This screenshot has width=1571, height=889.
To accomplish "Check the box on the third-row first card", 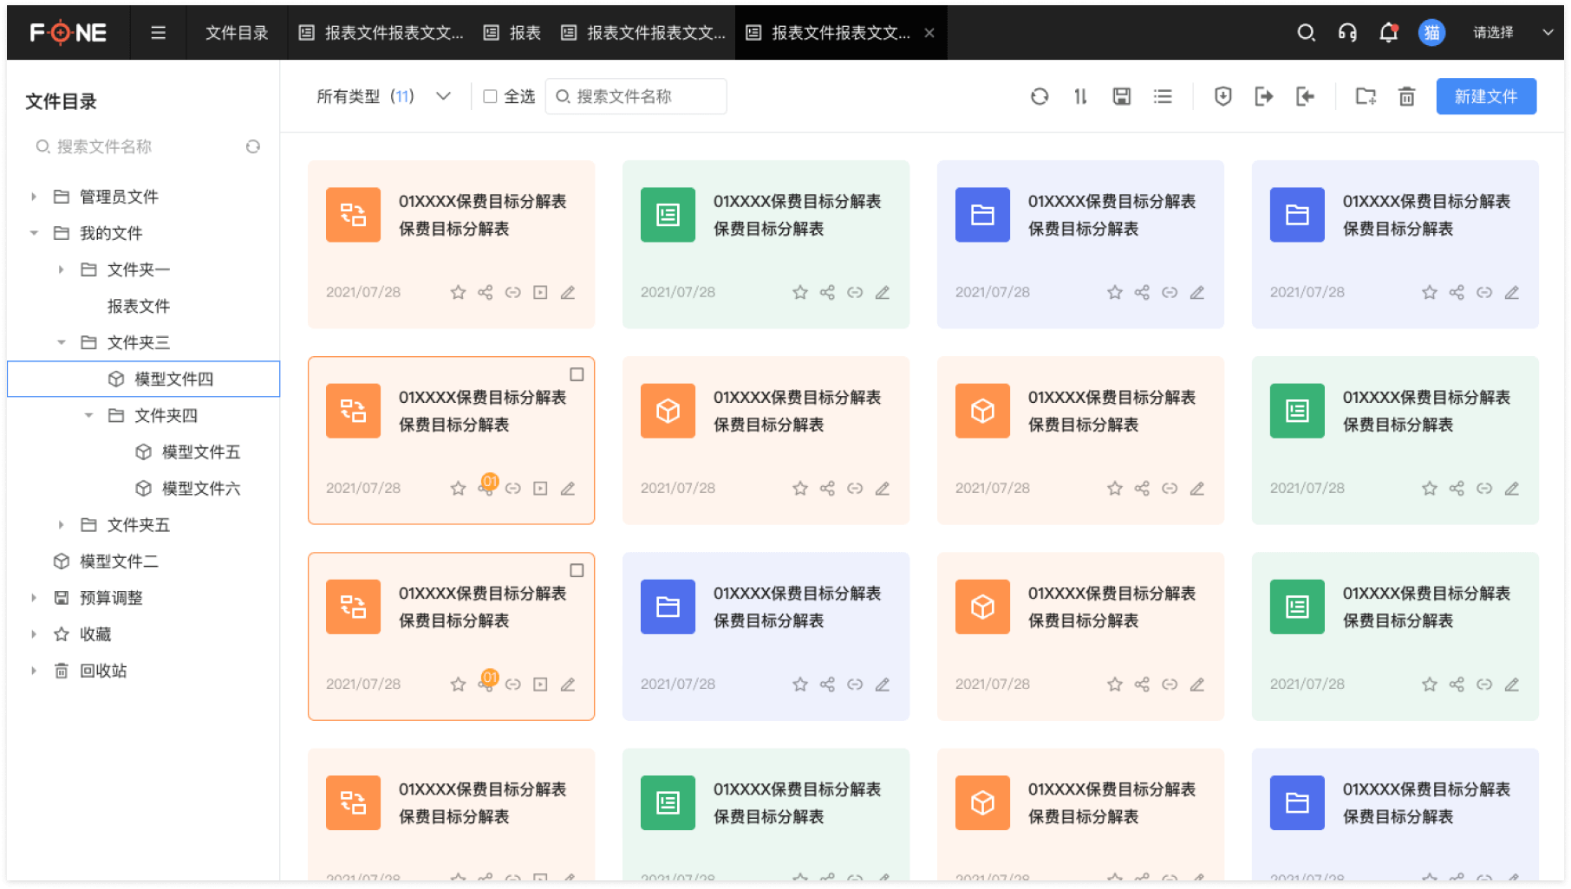I will [577, 570].
